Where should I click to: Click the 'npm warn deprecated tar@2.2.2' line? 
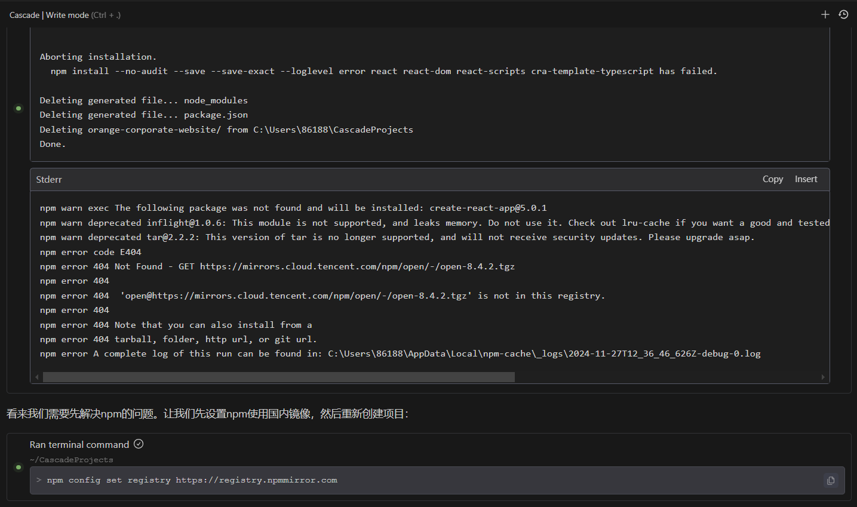pos(397,237)
